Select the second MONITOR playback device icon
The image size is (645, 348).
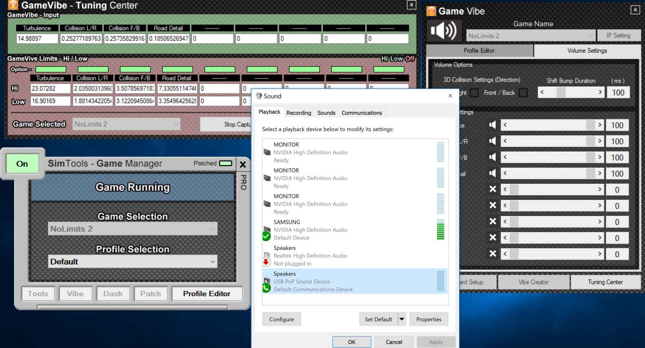point(267,178)
